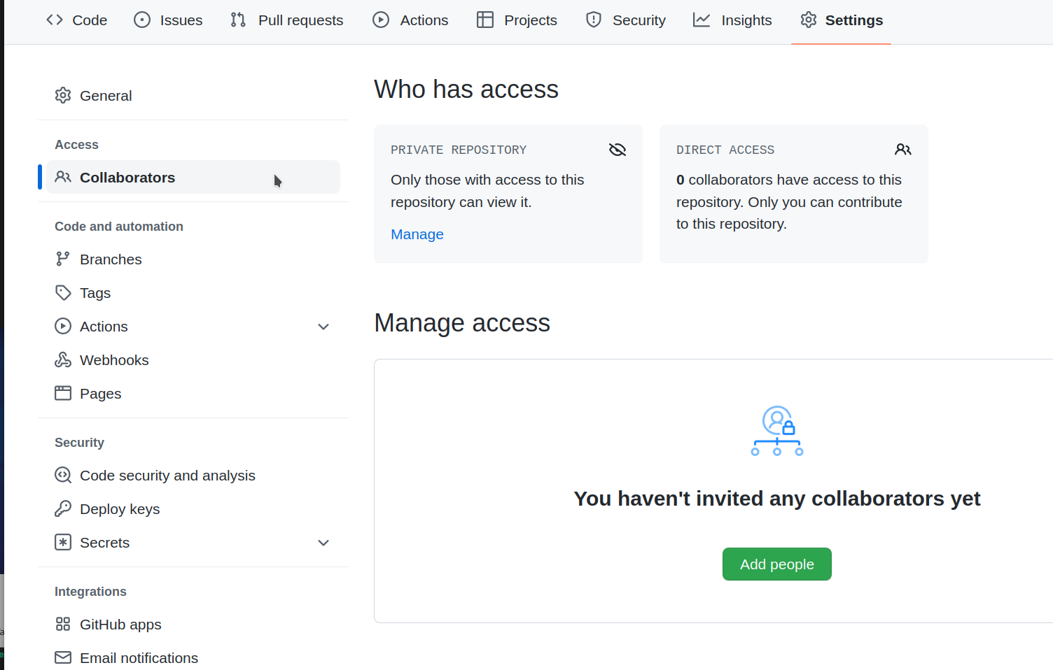Expand the Actions submenu chevron in sidebar

point(323,327)
